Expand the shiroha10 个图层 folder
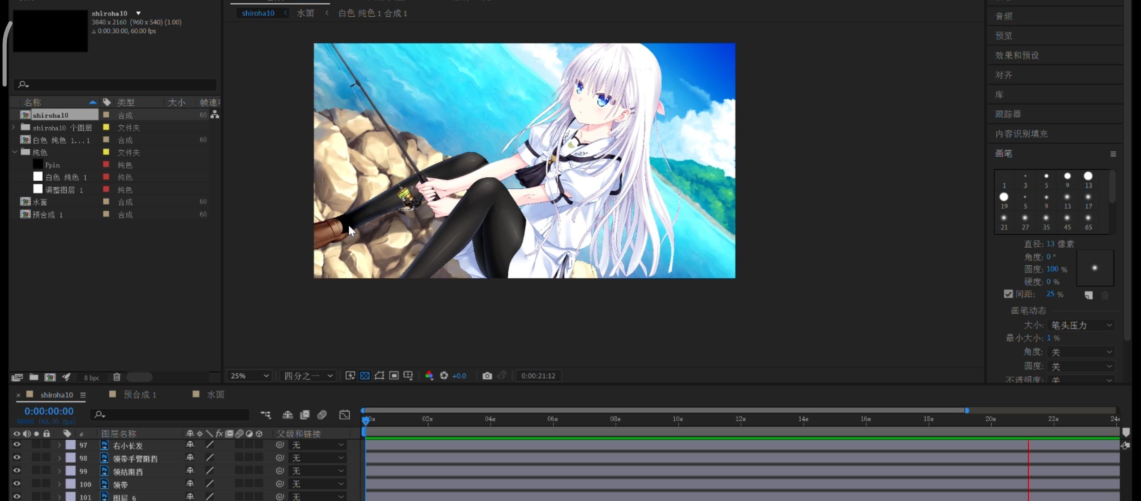Screen dimensions: 1141x501 pos(13,127)
